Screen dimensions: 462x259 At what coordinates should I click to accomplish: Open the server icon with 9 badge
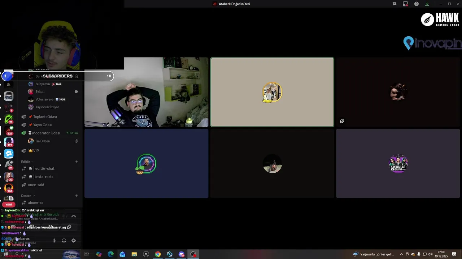9,108
